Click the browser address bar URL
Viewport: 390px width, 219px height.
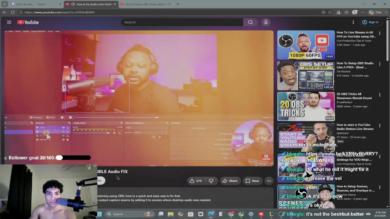[x=60, y=12]
